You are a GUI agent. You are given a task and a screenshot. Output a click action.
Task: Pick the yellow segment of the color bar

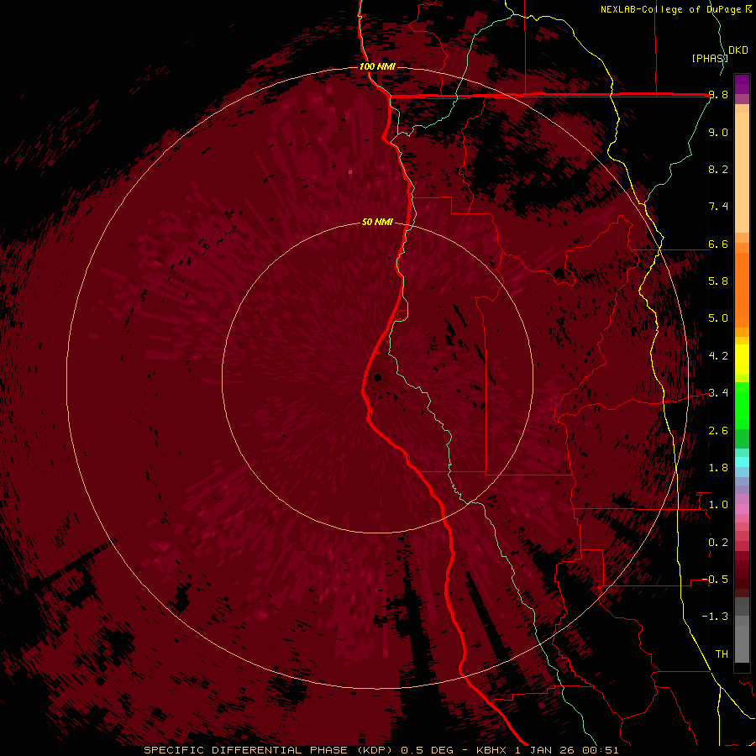742,360
